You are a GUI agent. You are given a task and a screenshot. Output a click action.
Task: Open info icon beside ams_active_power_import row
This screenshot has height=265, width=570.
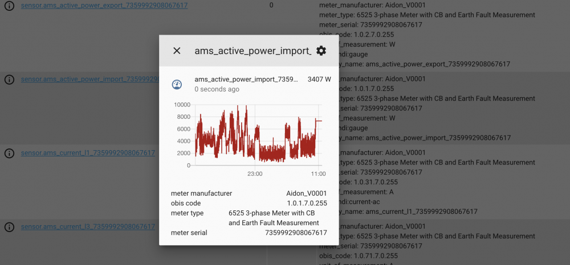click(x=9, y=80)
